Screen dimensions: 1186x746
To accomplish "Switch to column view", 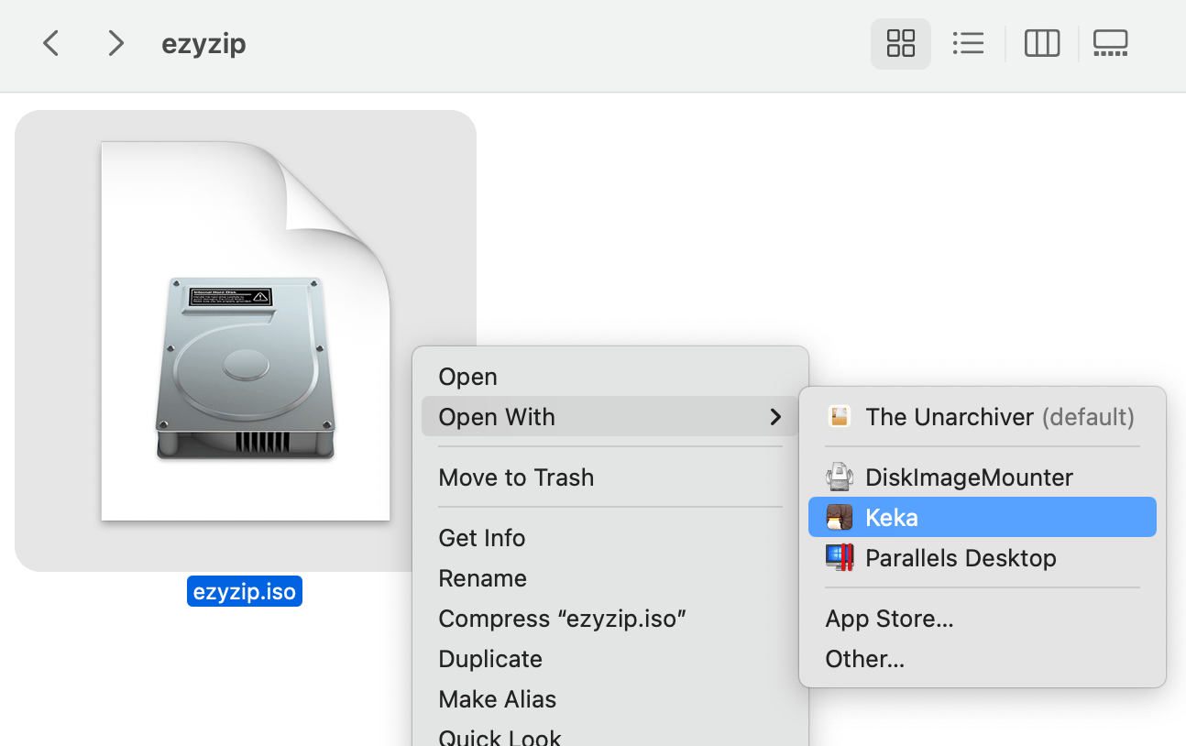I will tap(1041, 43).
